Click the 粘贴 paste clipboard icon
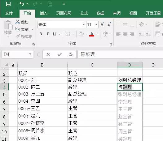This screenshot has height=141, width=163. pos(8,25)
